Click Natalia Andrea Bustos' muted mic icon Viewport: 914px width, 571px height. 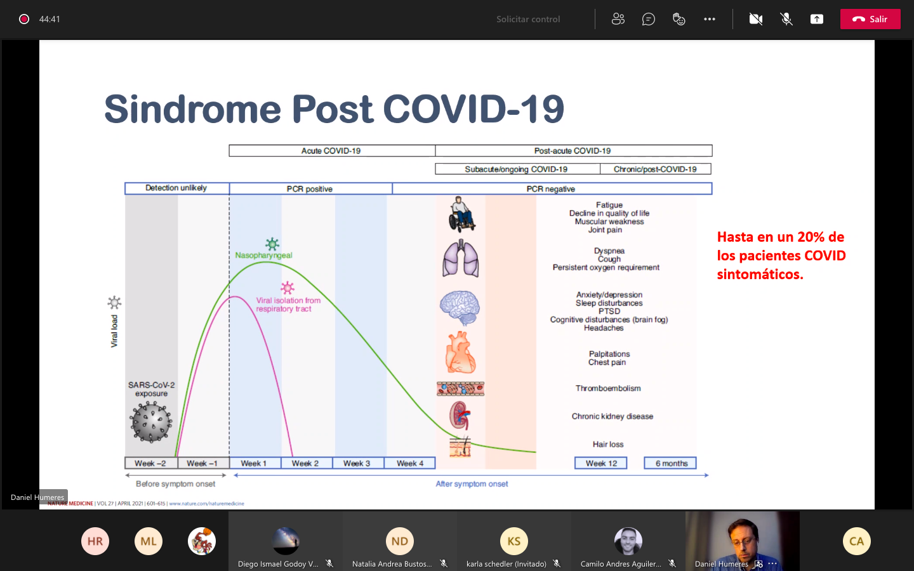(x=444, y=563)
